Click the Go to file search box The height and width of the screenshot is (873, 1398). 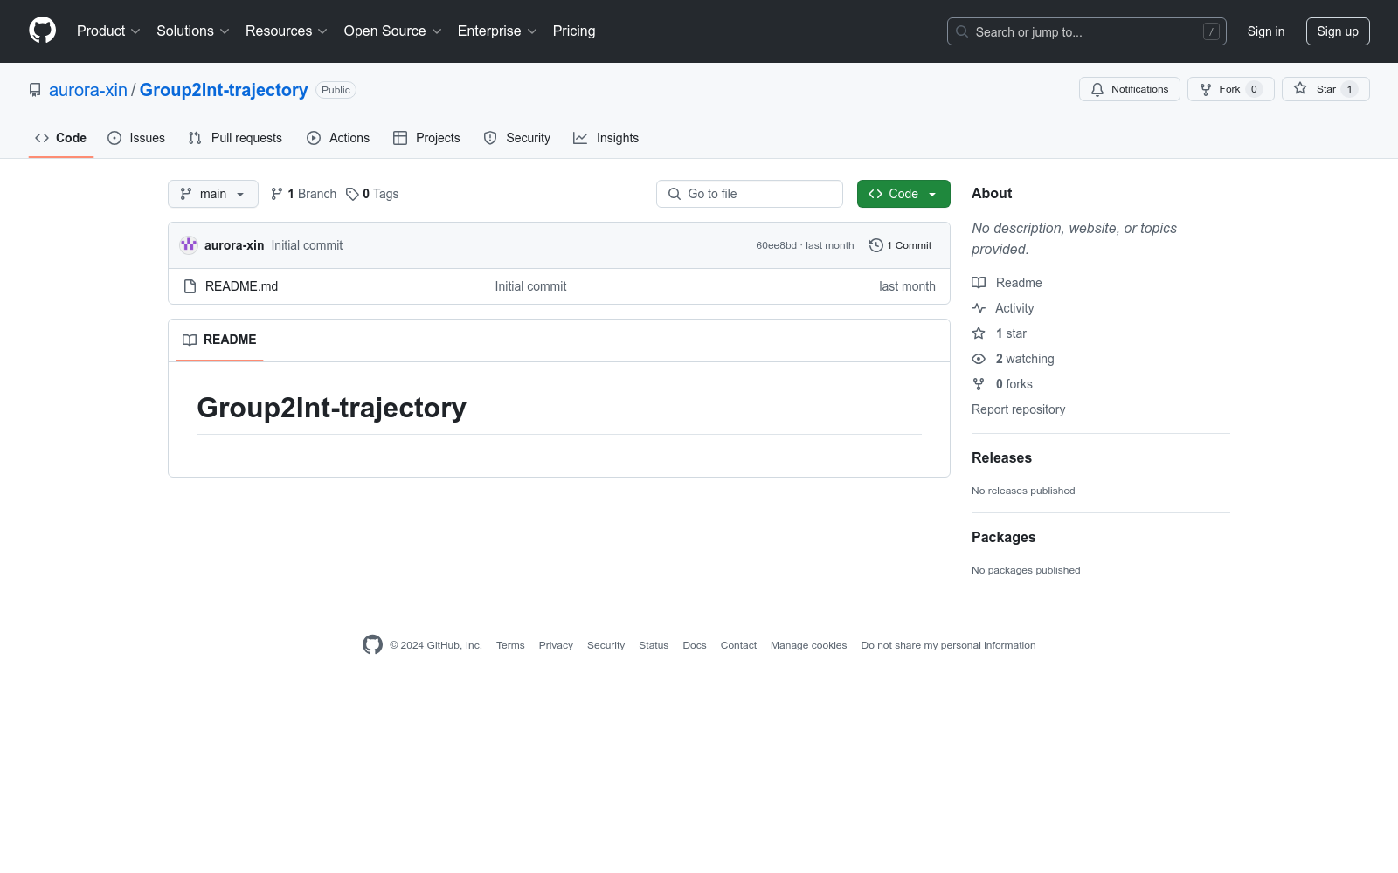[750, 194]
